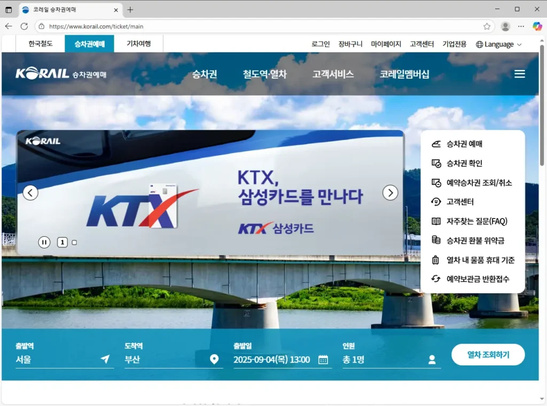This screenshot has height=406, width=547.
Task: Click the browser bookmark star icon
Action: 487,26
